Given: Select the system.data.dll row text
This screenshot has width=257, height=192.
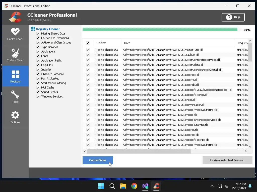Looking at the screenshot, I should click(x=163, y=65).
